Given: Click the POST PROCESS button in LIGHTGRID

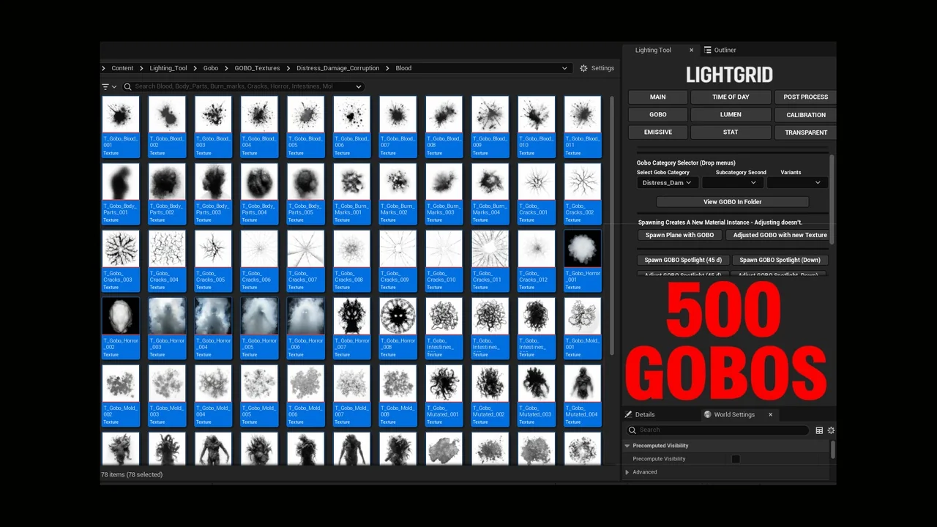Looking at the screenshot, I should (x=805, y=97).
